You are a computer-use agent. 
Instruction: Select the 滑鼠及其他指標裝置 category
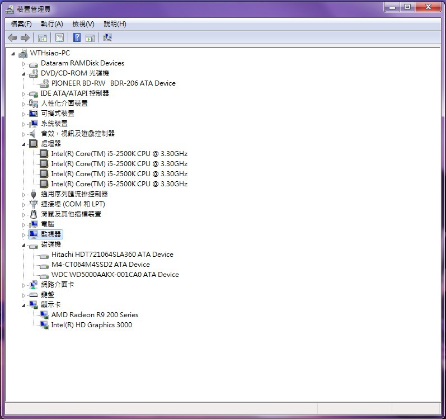[71, 214]
